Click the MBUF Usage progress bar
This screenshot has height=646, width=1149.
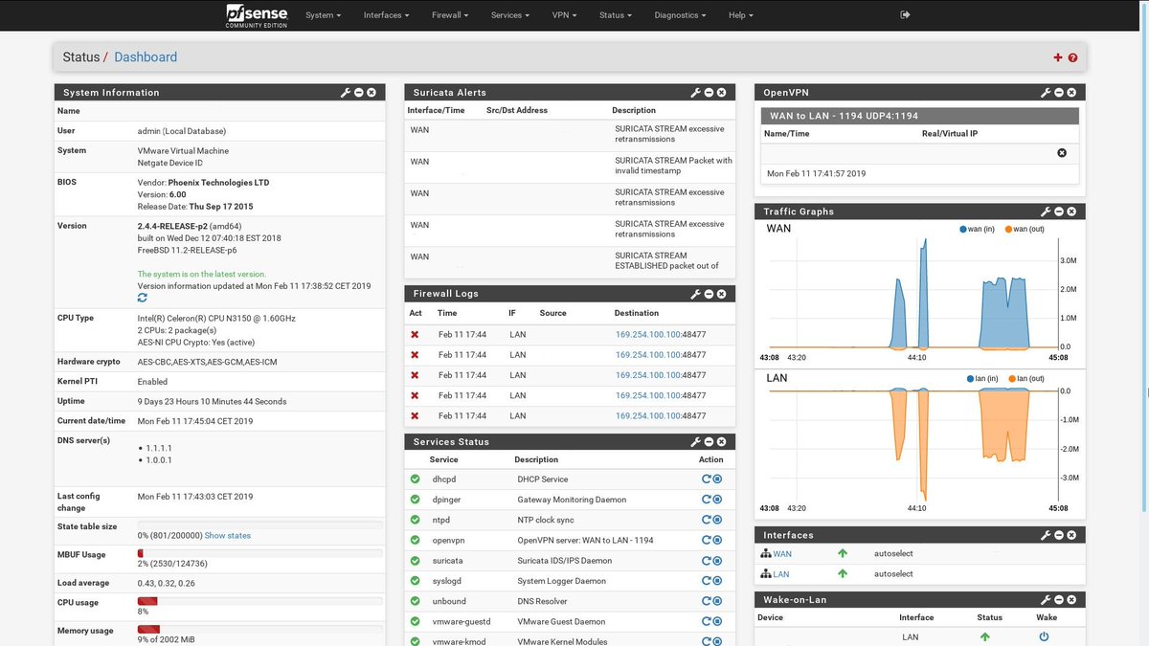(x=260, y=553)
